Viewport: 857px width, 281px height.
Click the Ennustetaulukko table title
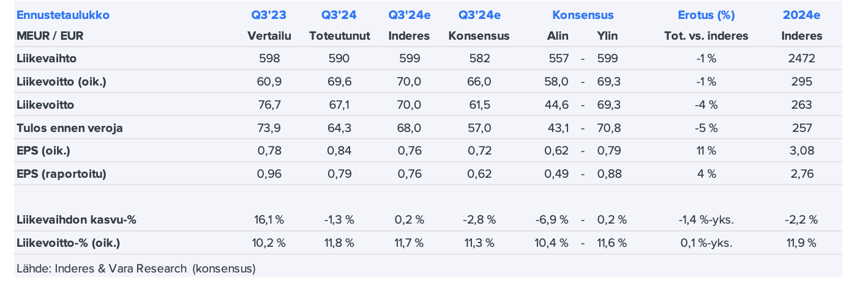pyautogui.click(x=63, y=15)
